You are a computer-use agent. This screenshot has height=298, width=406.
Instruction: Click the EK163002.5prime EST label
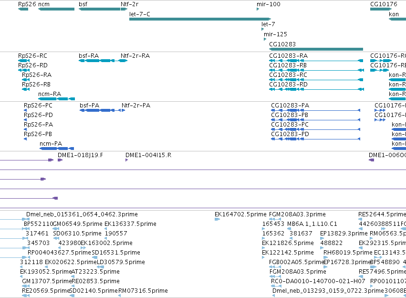point(107,243)
